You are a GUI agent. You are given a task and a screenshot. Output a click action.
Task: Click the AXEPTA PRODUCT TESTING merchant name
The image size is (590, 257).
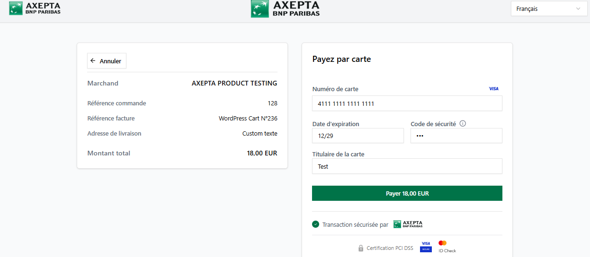(x=234, y=83)
